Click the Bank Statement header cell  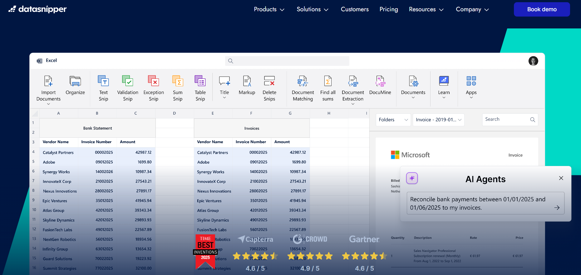coord(97,128)
